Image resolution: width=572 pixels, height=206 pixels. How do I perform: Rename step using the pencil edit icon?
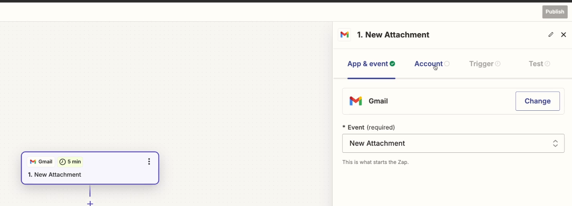pos(551,35)
